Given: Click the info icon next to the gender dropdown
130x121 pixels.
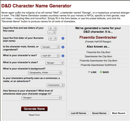Looking at the screenshot, I should pos(63,47).
